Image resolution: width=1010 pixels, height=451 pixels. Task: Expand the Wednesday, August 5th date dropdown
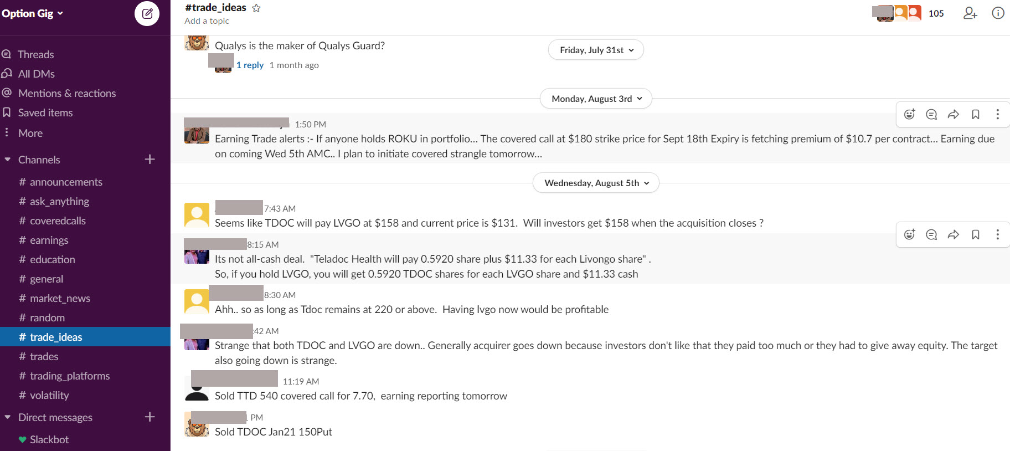595,182
